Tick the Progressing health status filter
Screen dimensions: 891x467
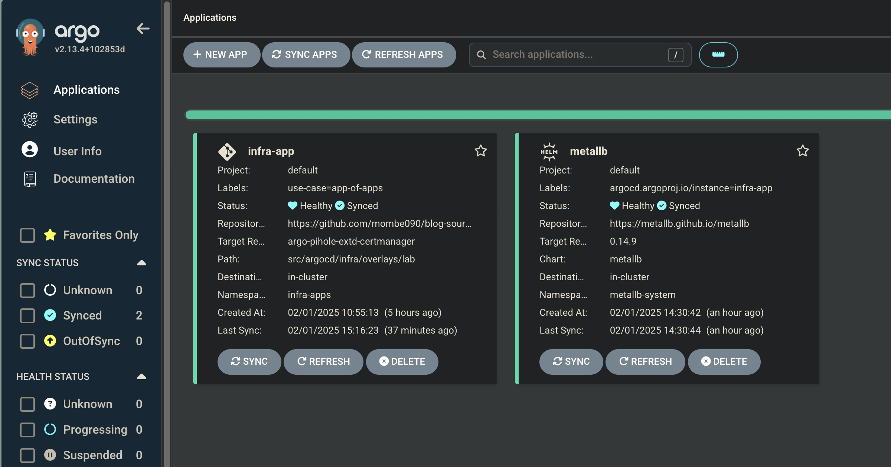pyautogui.click(x=27, y=430)
